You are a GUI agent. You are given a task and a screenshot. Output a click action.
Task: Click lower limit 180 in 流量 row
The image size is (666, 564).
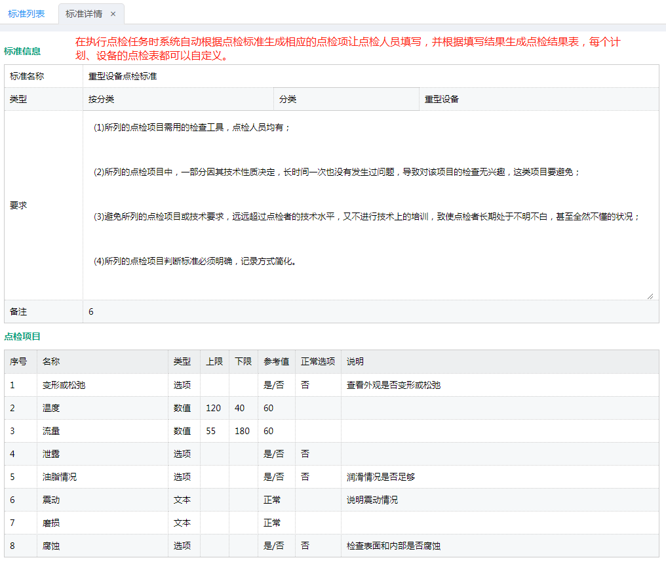242,431
